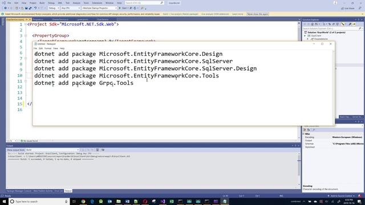Open the Debug menu in Visual Studio
The width and height of the screenshot is (365, 205).
51,3
